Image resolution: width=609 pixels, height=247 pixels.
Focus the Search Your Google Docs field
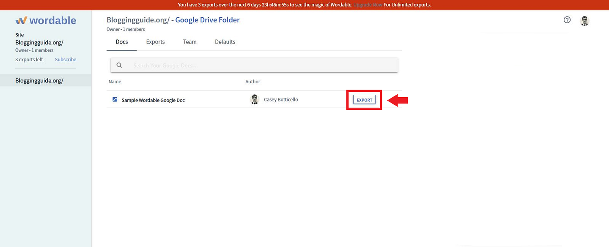click(254, 65)
